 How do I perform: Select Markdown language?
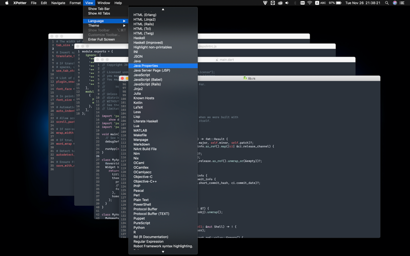pos(163,144)
